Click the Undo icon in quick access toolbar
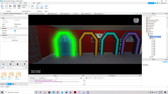Image resolution: width=168 pixels, height=94 pixels. click(16, 3)
